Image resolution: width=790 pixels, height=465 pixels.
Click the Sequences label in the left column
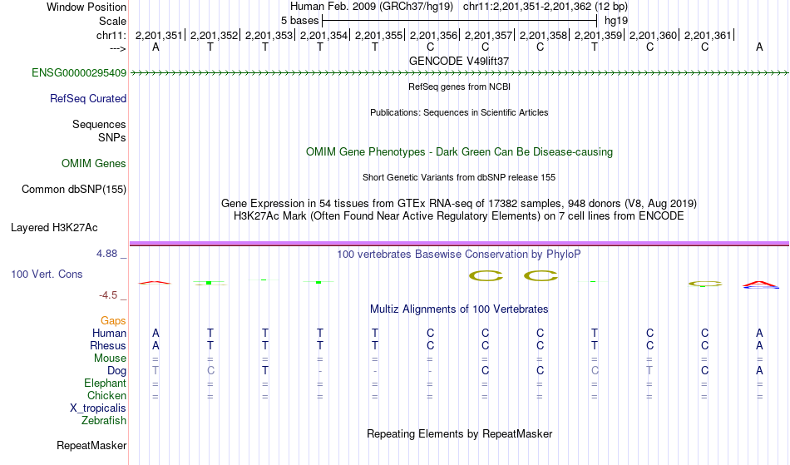pyautogui.click(x=99, y=125)
